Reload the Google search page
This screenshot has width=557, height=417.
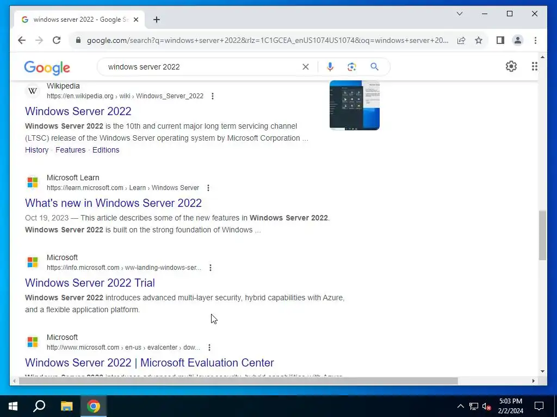tap(57, 40)
